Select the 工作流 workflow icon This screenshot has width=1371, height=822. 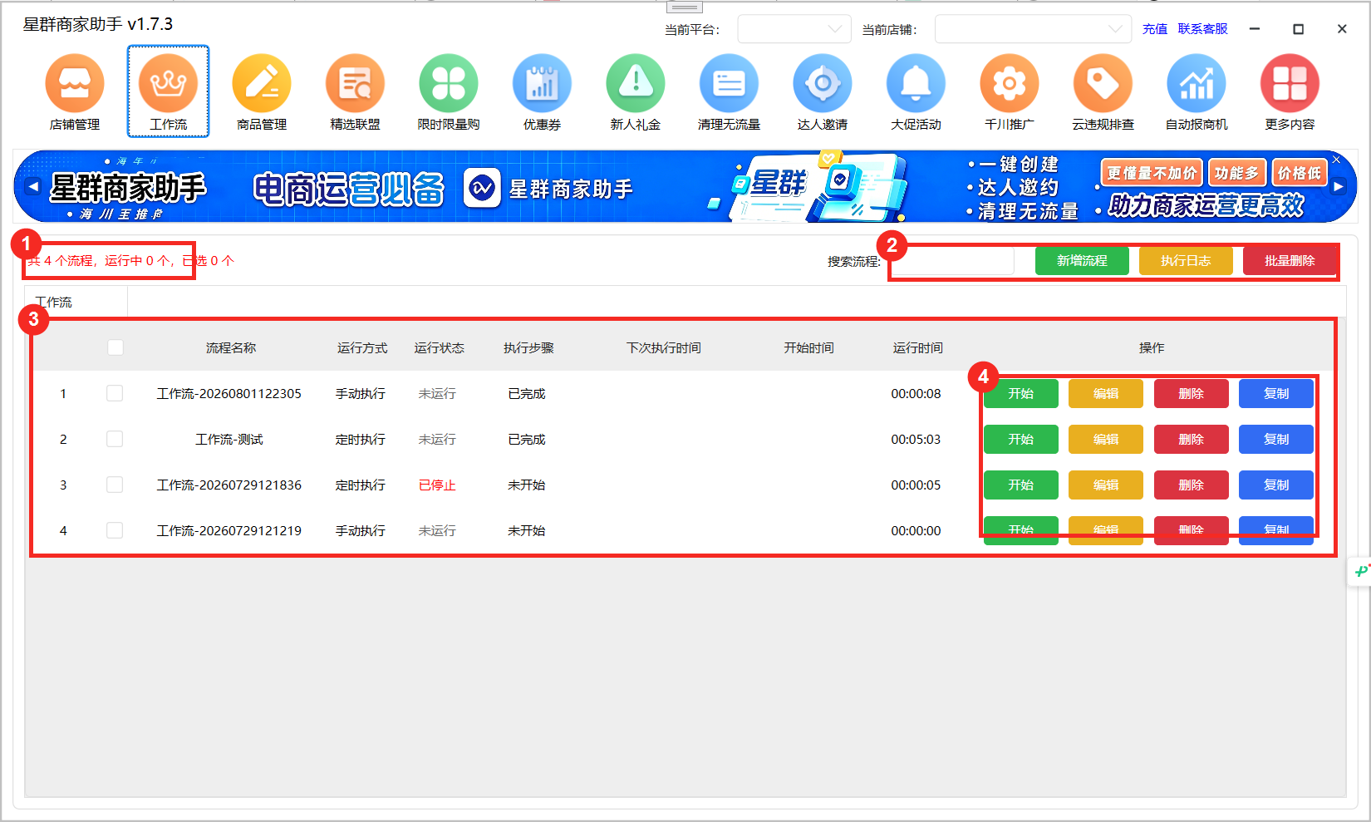tap(168, 91)
